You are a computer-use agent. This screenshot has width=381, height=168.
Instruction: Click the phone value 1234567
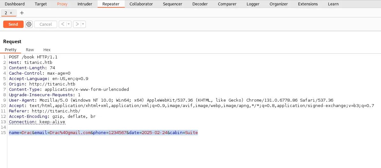coord(118,132)
